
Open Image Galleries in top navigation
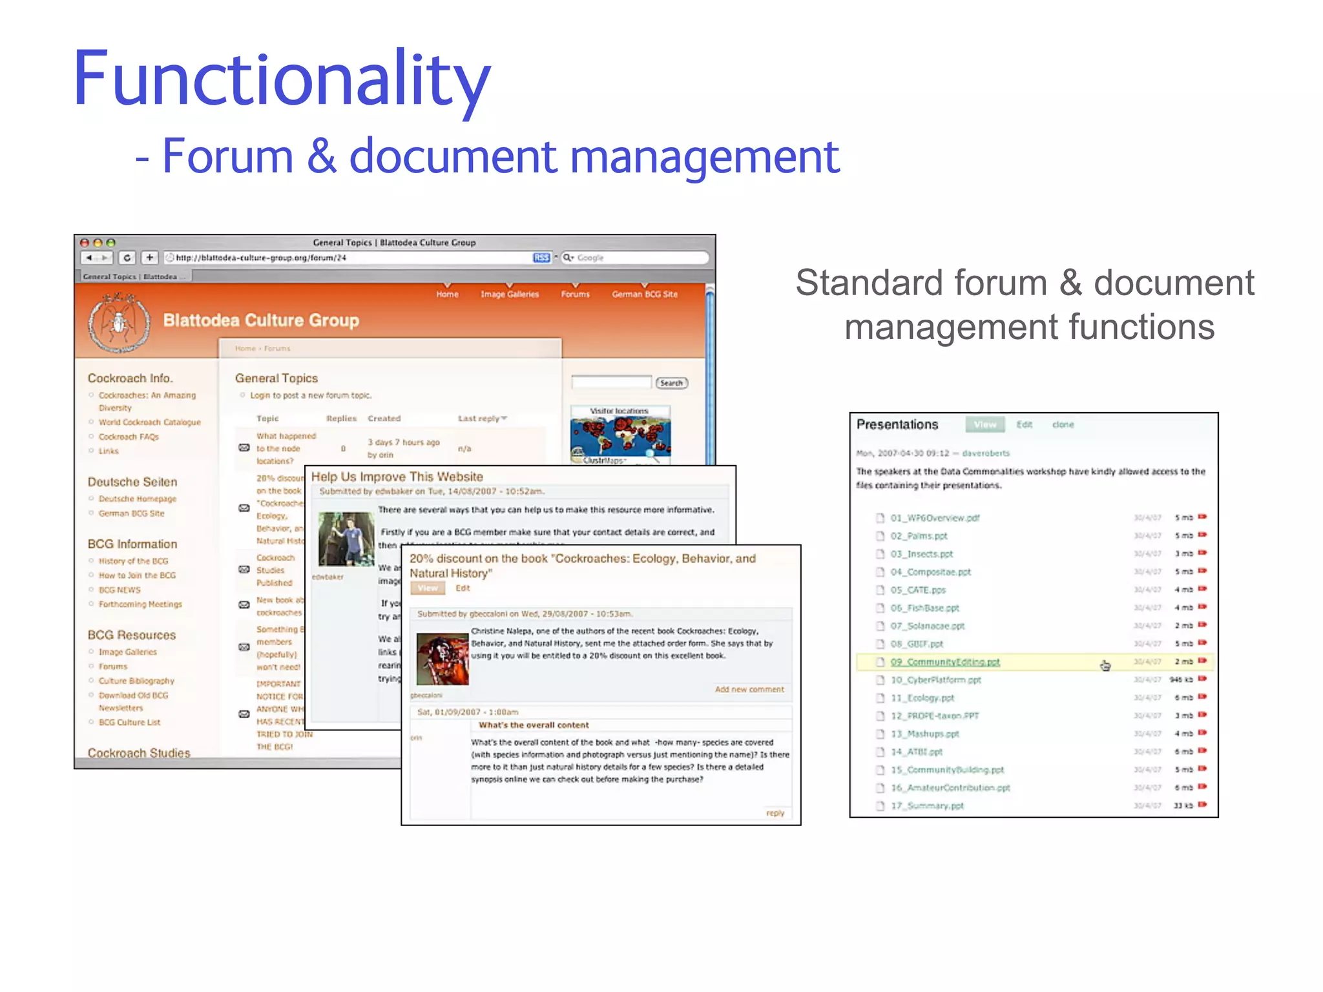tap(509, 294)
